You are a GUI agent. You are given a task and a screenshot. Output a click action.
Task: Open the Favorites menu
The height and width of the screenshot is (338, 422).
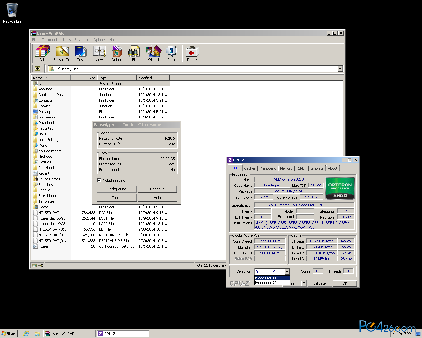[x=82, y=40]
